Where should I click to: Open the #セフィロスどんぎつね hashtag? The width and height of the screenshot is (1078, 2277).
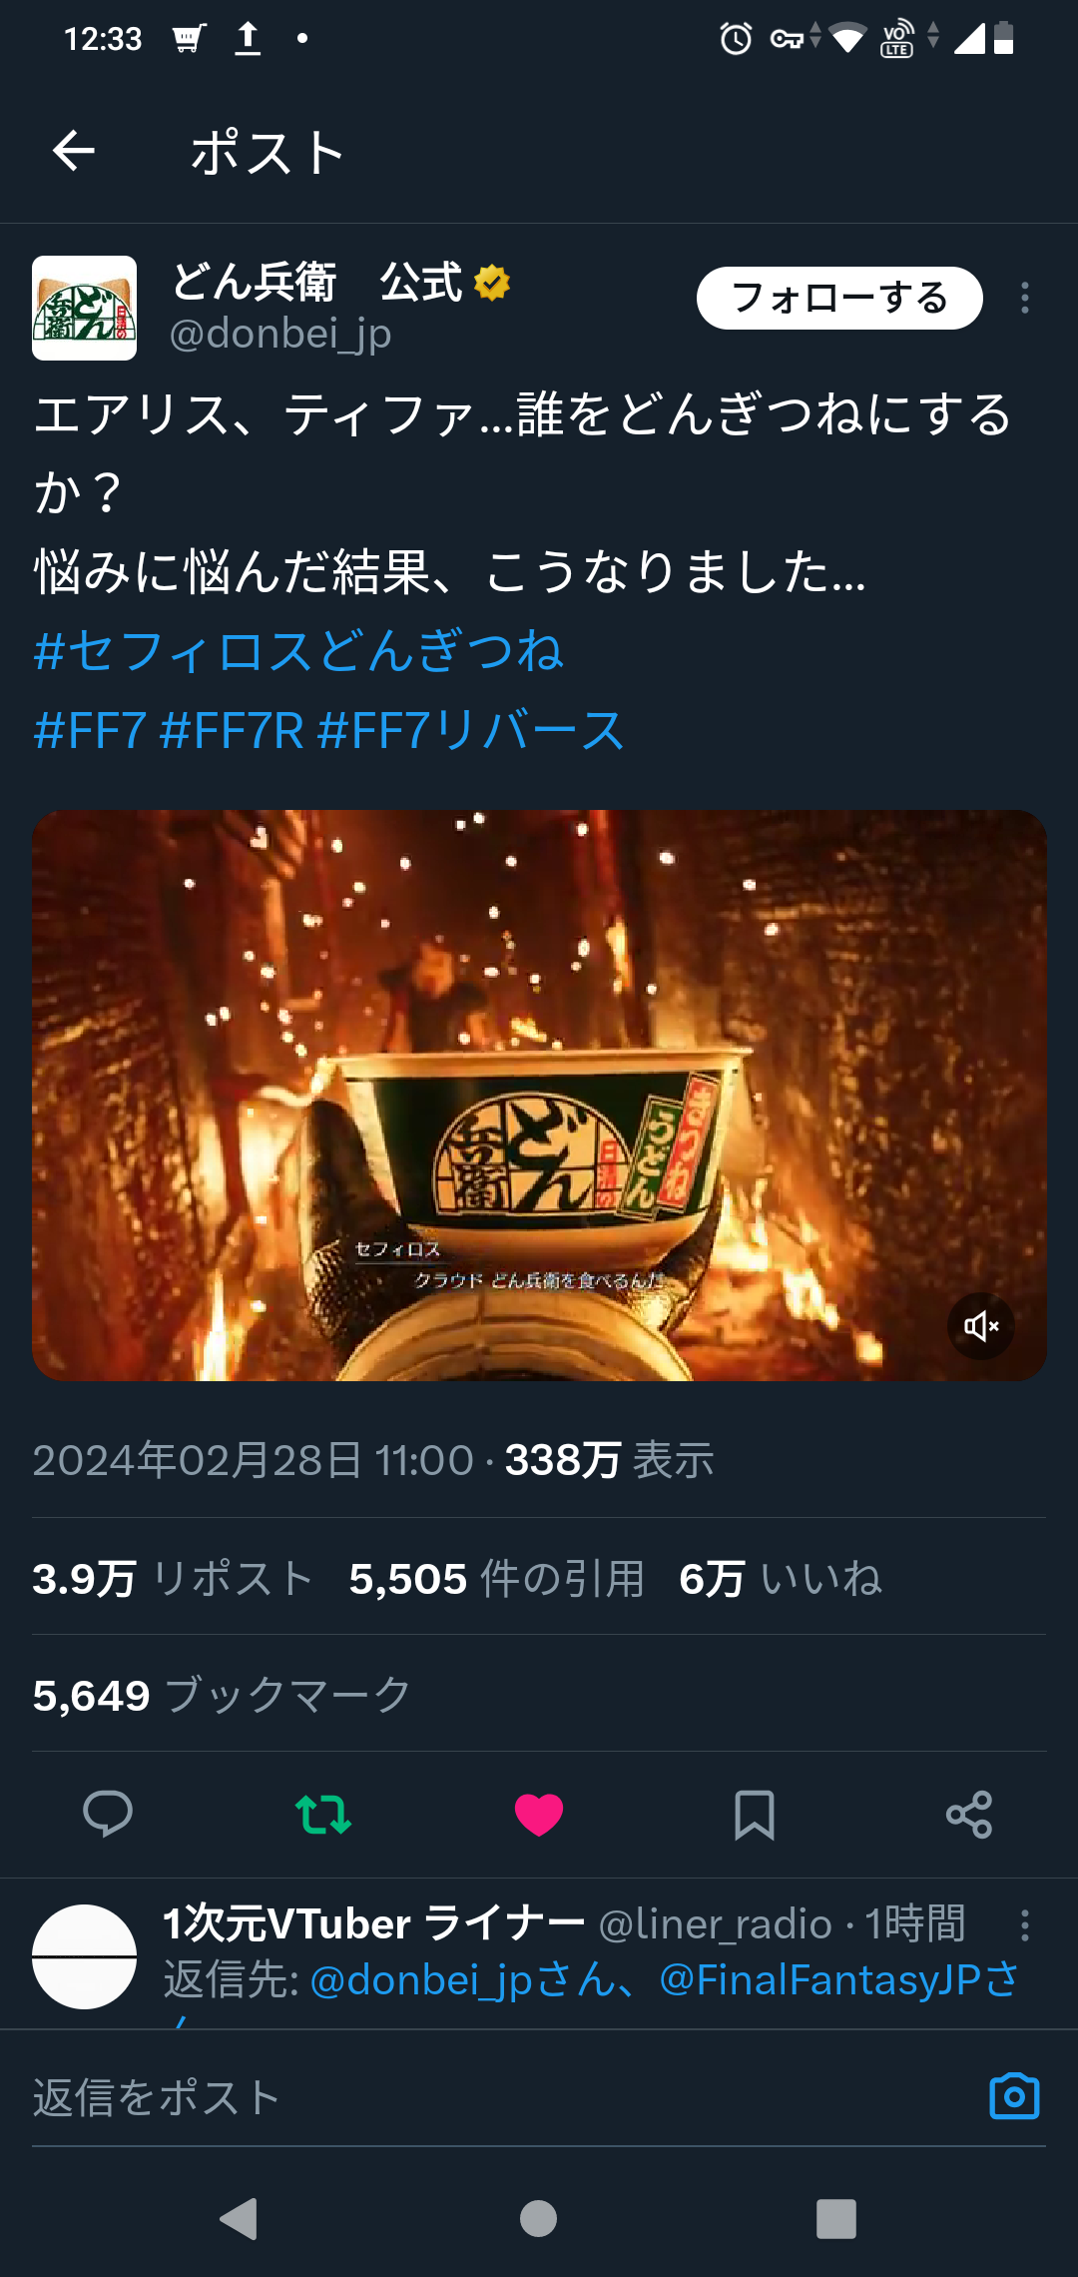298,651
